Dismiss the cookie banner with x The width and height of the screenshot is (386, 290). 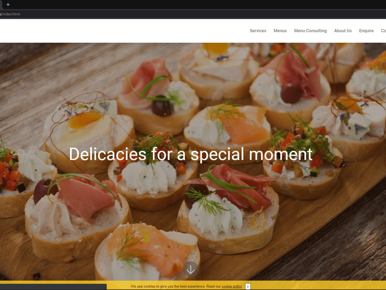coord(248,287)
